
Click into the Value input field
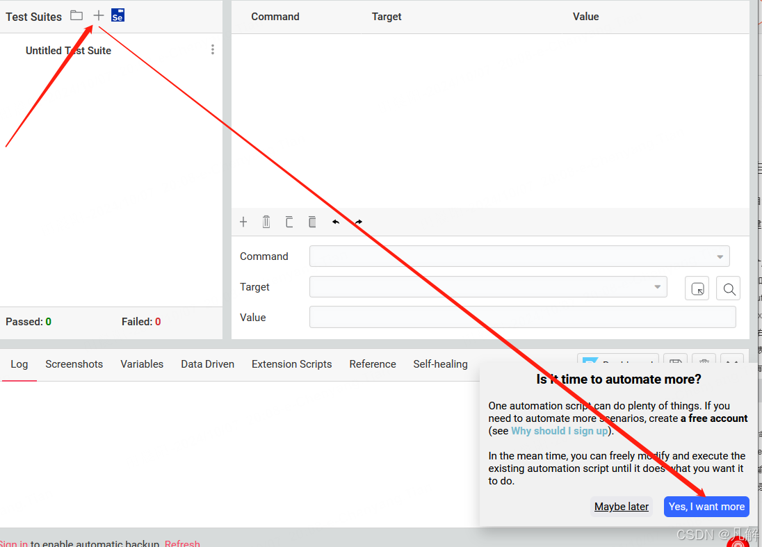point(523,317)
